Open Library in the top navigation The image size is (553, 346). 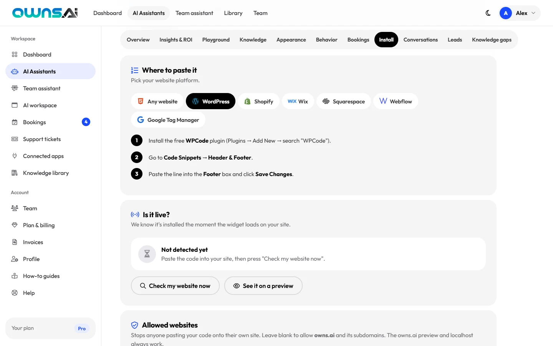(233, 13)
